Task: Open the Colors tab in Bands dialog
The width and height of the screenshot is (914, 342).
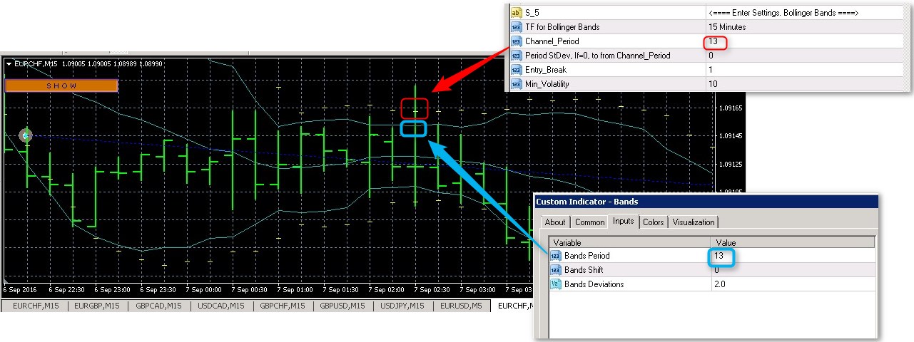Action: (653, 222)
